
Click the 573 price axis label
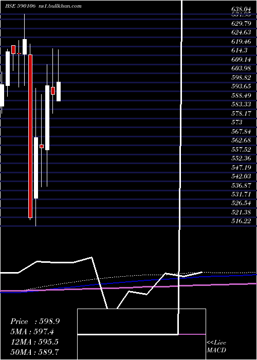click(237, 122)
